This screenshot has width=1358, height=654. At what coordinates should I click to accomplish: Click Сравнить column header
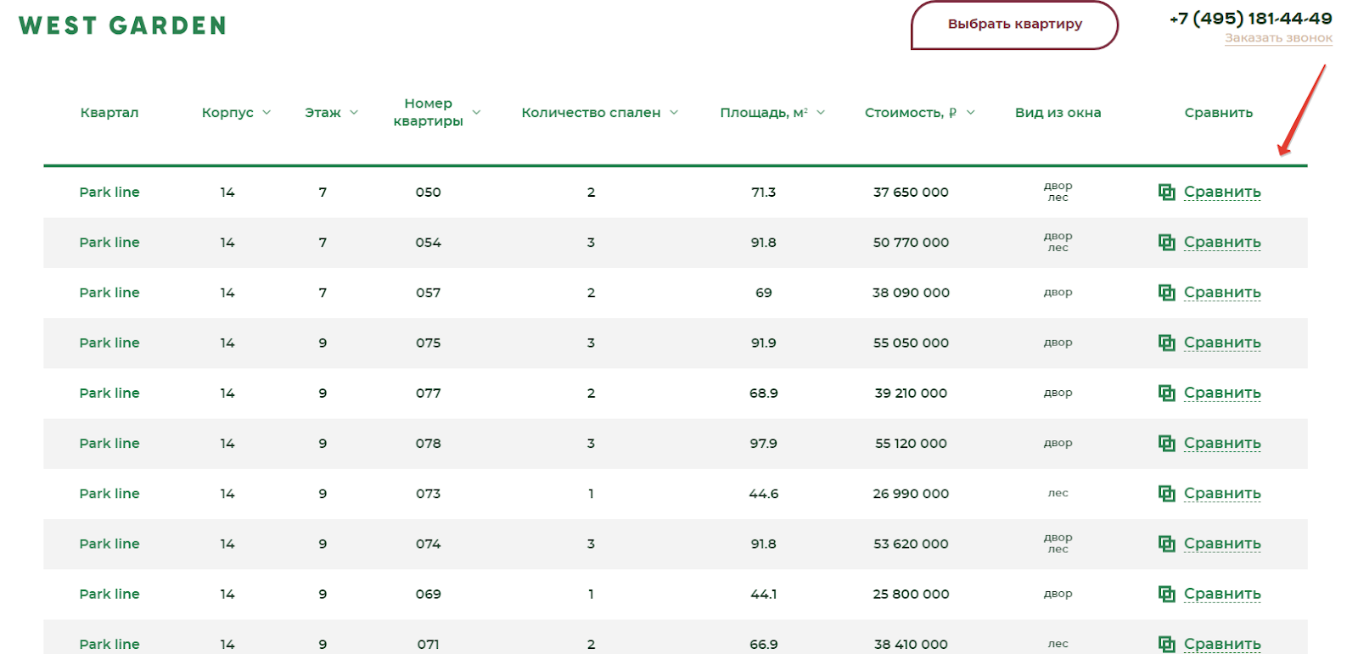[1219, 112]
